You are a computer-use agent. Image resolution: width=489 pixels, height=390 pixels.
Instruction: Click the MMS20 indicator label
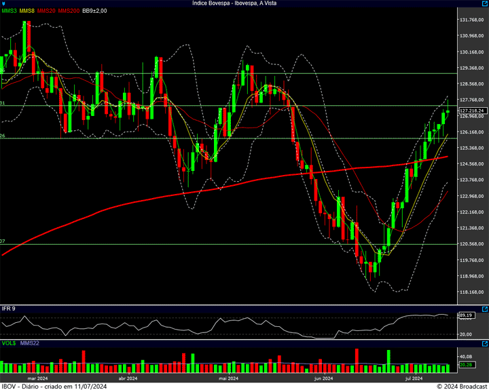tap(46, 11)
